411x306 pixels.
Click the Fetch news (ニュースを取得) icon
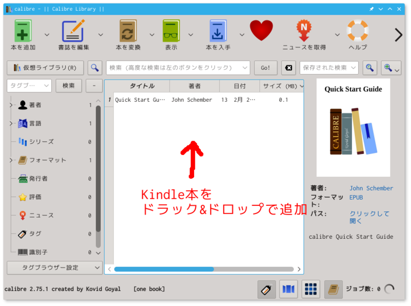pyautogui.click(x=304, y=31)
